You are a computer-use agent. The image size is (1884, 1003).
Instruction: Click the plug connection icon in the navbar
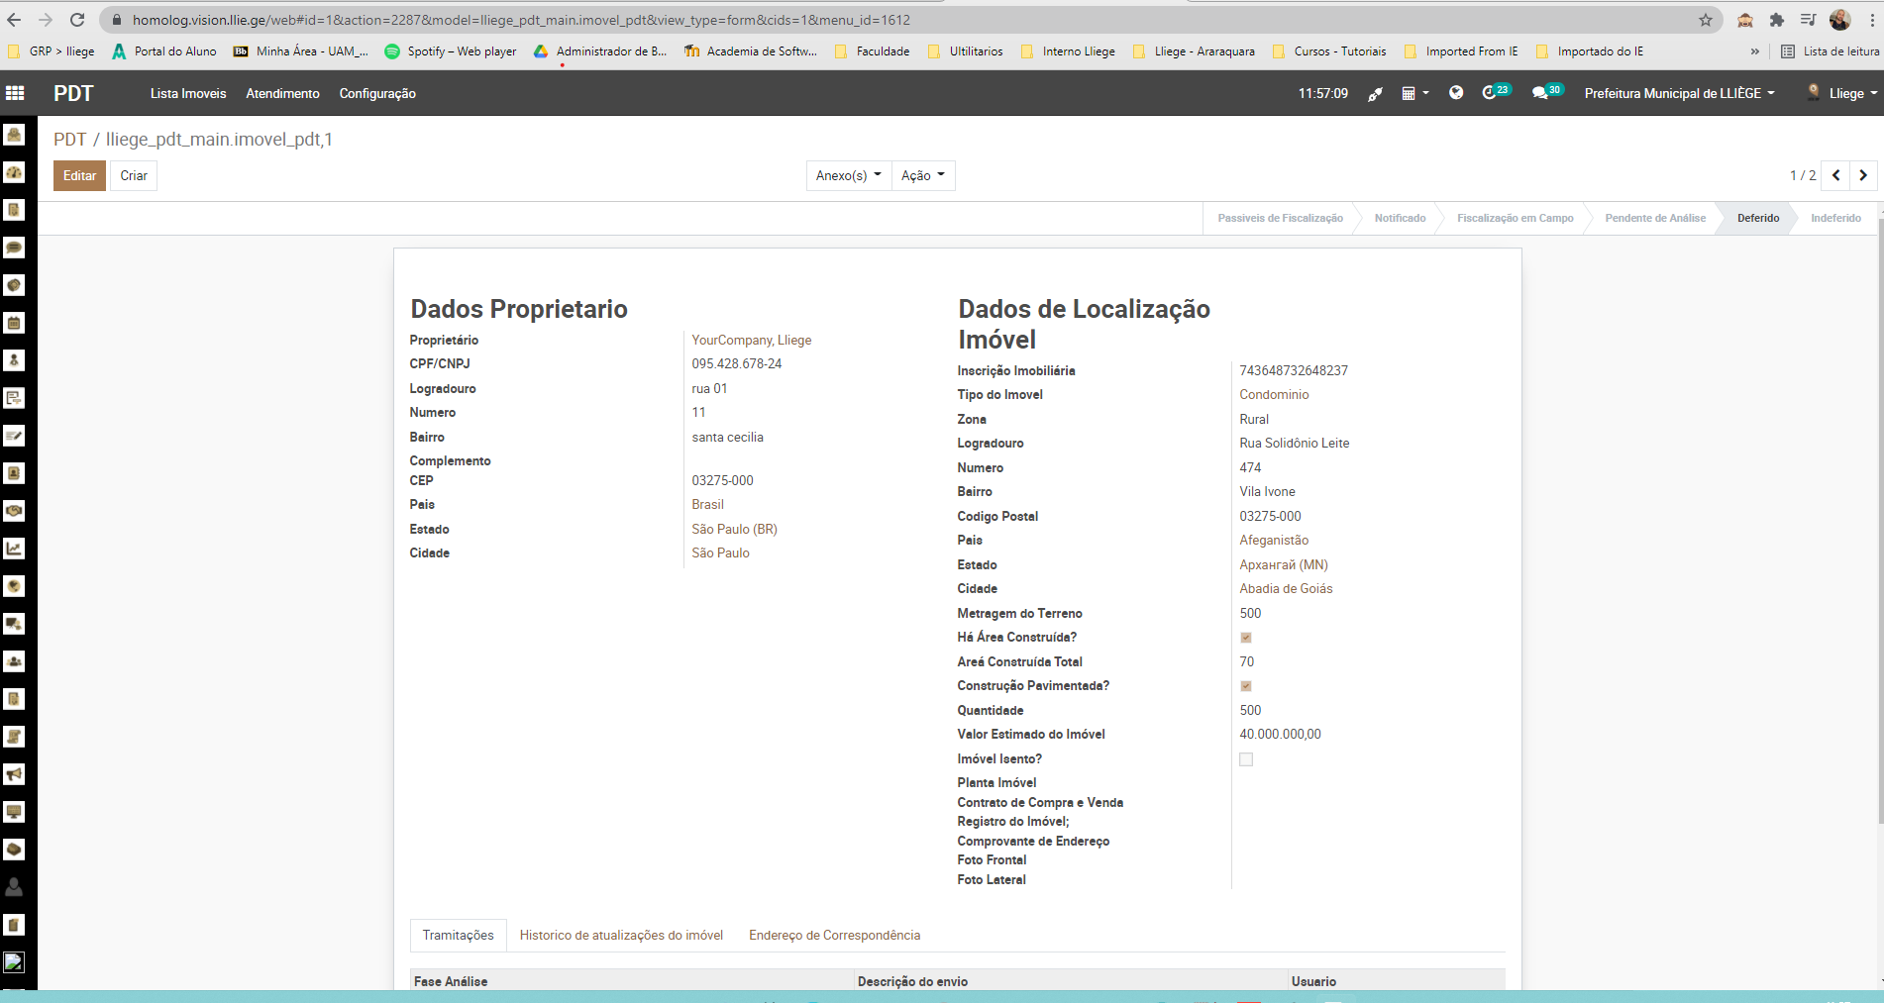coord(1375,94)
